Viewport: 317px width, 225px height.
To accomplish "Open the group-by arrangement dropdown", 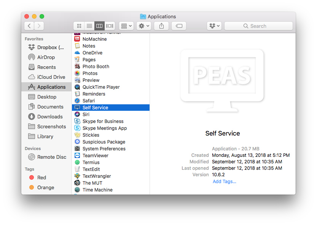I will click(x=126, y=26).
